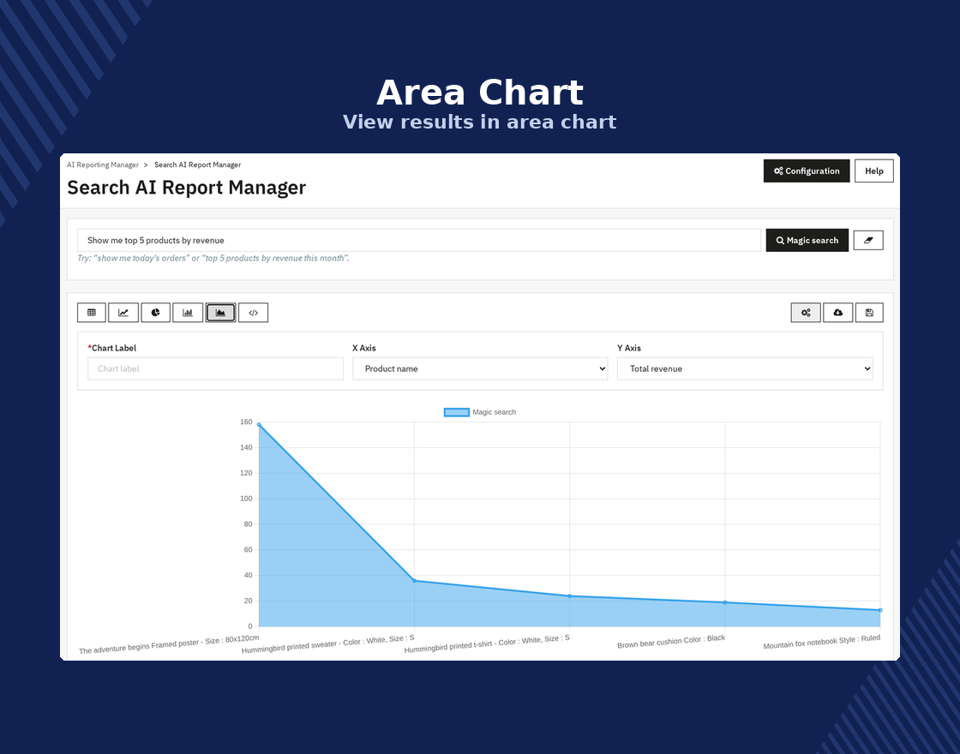Screen dimensions: 960x754
Task: Click the Help button
Action: 873,171
